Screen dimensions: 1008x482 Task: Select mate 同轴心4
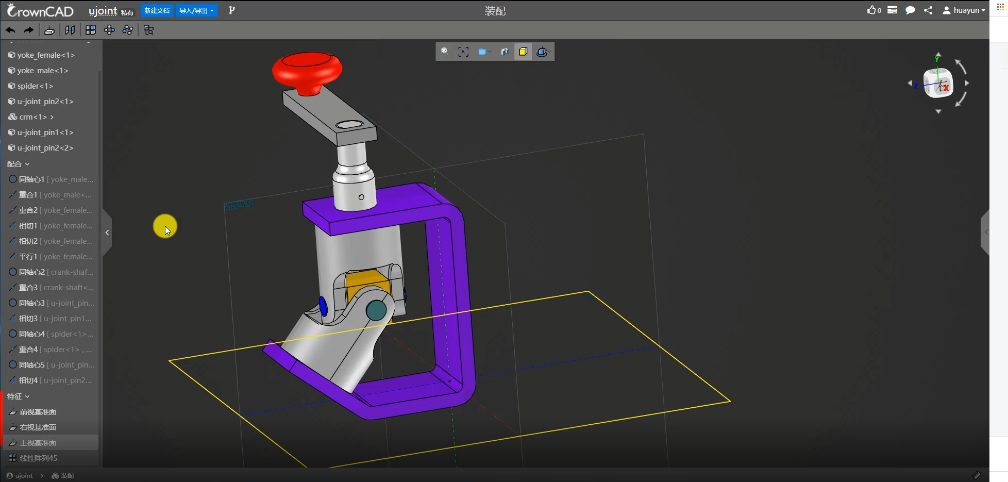[51, 334]
